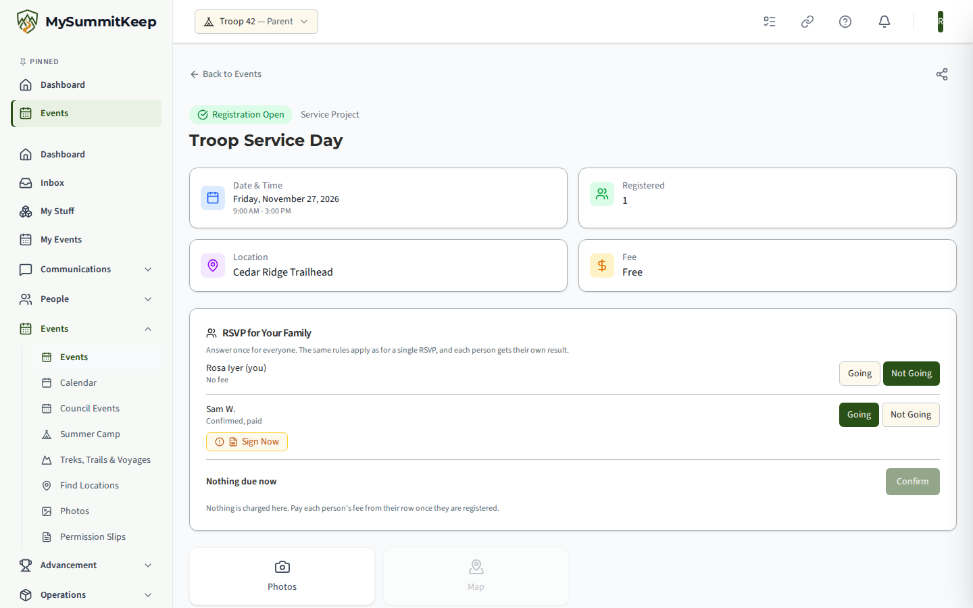The image size is (973, 608).
Task: Set Rosa Iyer to Not Going
Action: pyautogui.click(x=912, y=374)
